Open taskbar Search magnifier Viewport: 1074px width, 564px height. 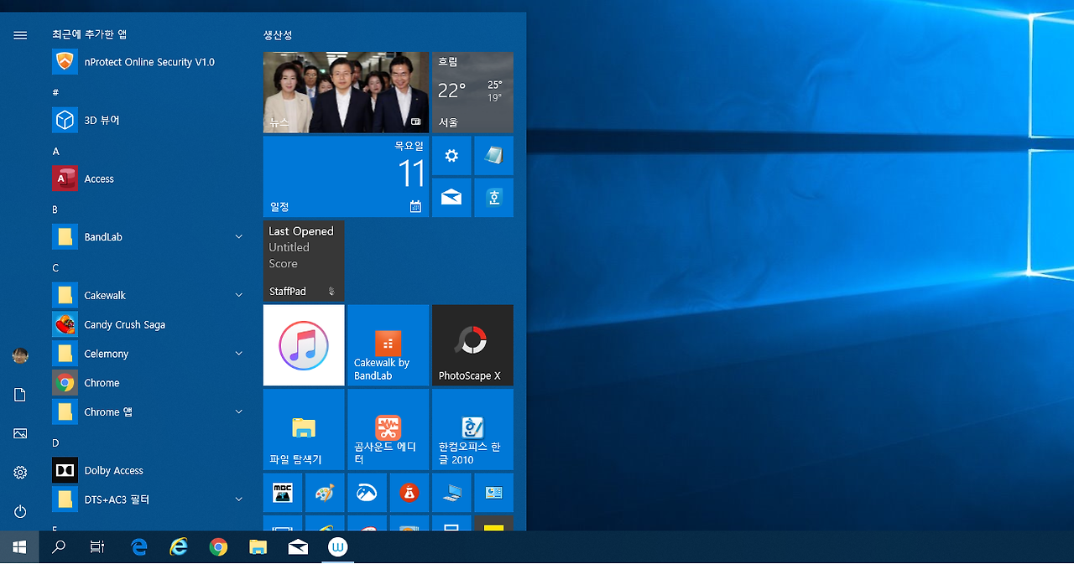tap(59, 547)
